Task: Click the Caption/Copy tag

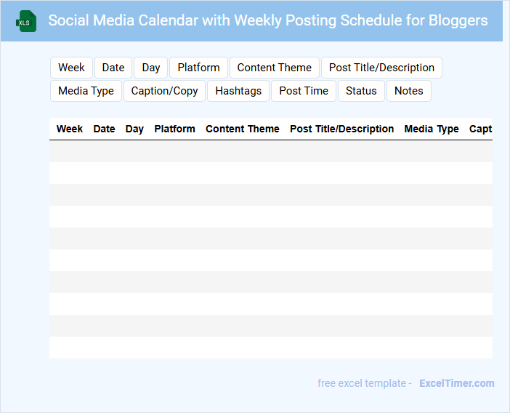Action: (x=164, y=91)
